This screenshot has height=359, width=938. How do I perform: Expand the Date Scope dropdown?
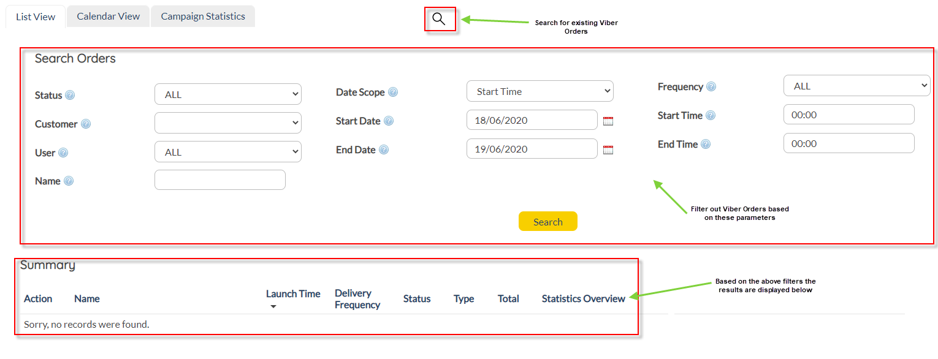540,91
